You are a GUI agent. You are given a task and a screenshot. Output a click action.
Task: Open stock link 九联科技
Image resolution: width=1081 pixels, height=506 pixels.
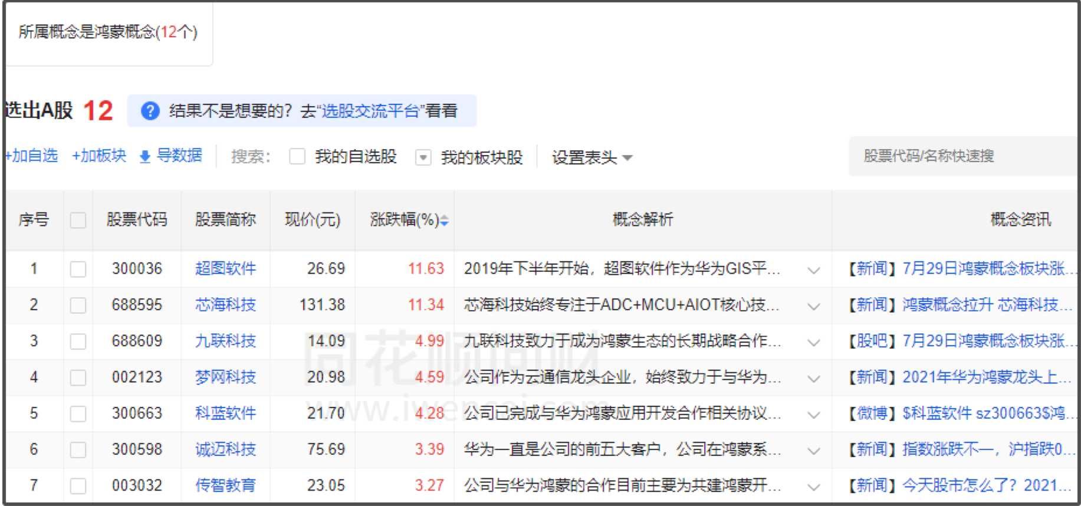click(225, 340)
